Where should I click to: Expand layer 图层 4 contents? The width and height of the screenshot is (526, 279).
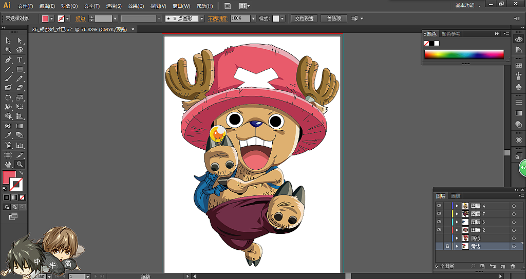click(457, 206)
